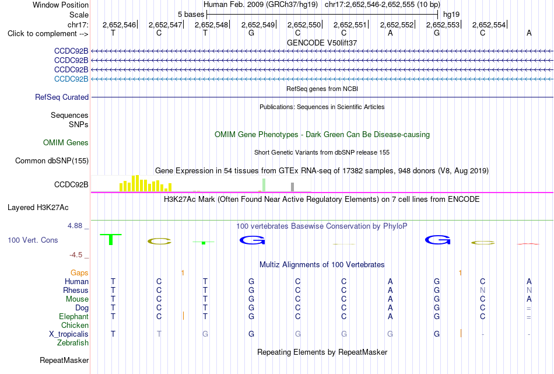Screen dimensions: 554x374
Task: Click the 'chr17:2,652,546-2,652,555 (10 bp)' position text
Action: 383,5
